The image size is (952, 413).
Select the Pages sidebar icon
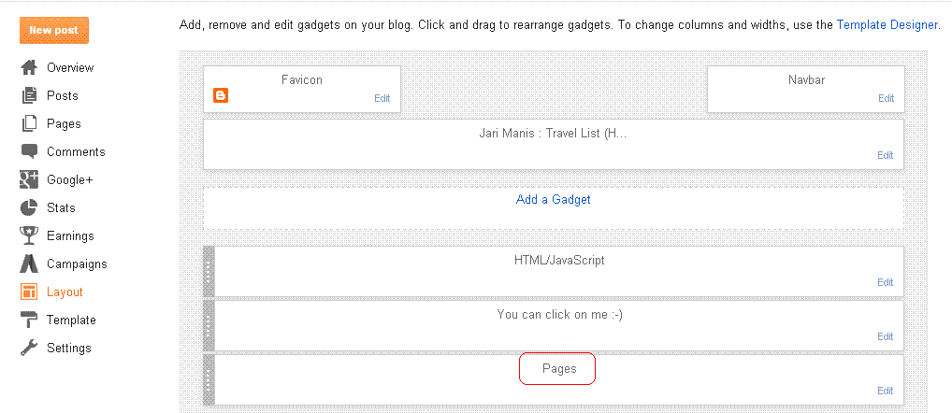(29, 123)
